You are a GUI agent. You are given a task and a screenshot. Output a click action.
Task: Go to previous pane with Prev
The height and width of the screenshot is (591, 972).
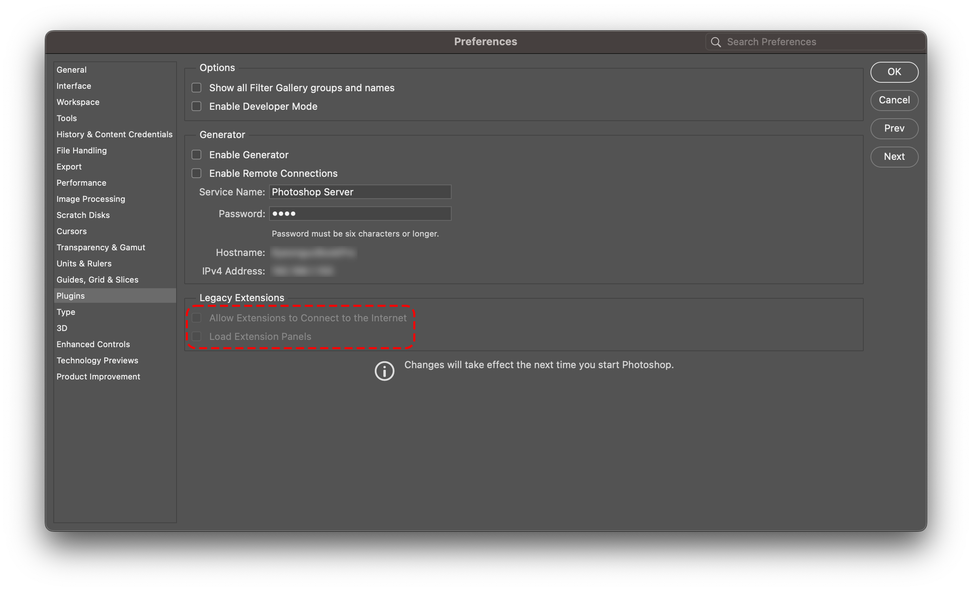pos(894,128)
